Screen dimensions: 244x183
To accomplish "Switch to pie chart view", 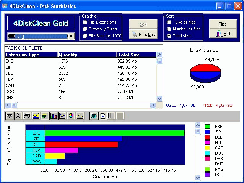I will pyautogui.click(x=71, y=116).
